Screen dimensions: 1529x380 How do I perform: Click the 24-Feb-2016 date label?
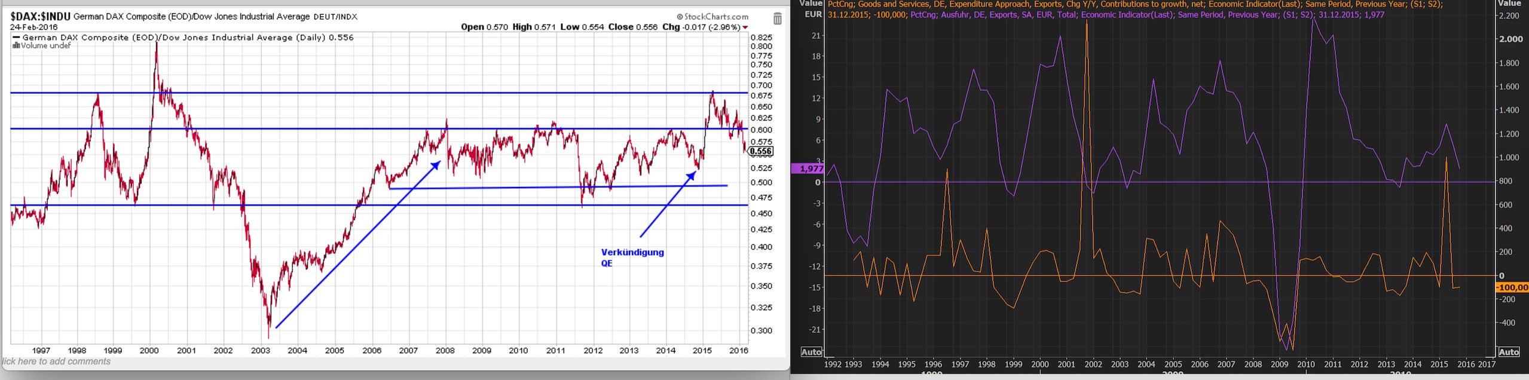coord(33,27)
